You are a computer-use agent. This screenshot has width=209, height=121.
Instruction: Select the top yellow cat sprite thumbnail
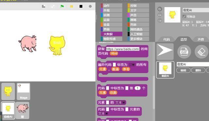pyautogui.click(x=8, y=91)
